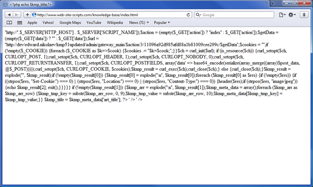Minimize the browser window
Image resolution: width=313 pixels, height=187 pixels.
click(287, 3)
